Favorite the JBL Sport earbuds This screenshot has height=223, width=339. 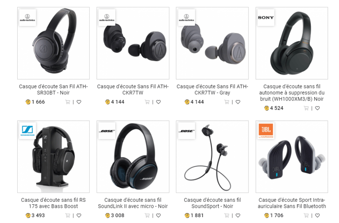coord(317,216)
